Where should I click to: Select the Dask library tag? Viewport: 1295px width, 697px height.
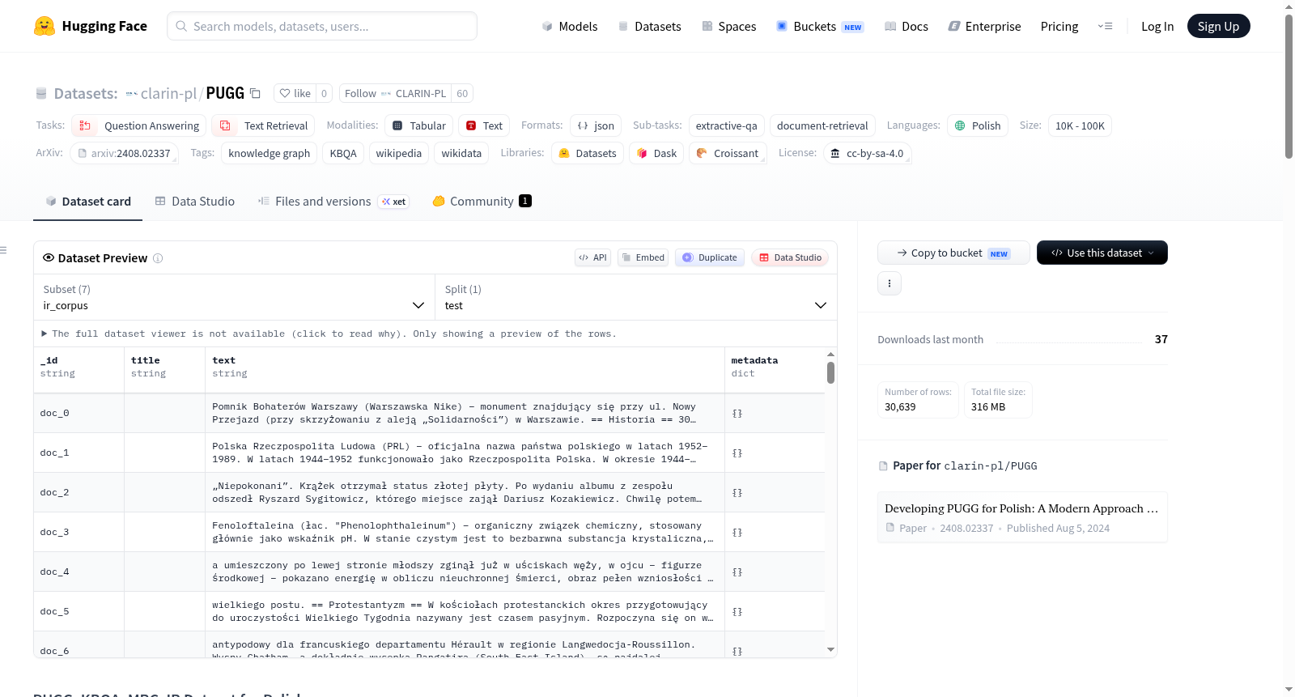point(656,153)
